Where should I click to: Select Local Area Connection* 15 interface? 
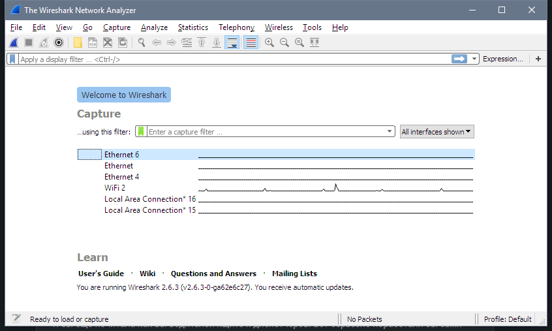(276, 210)
